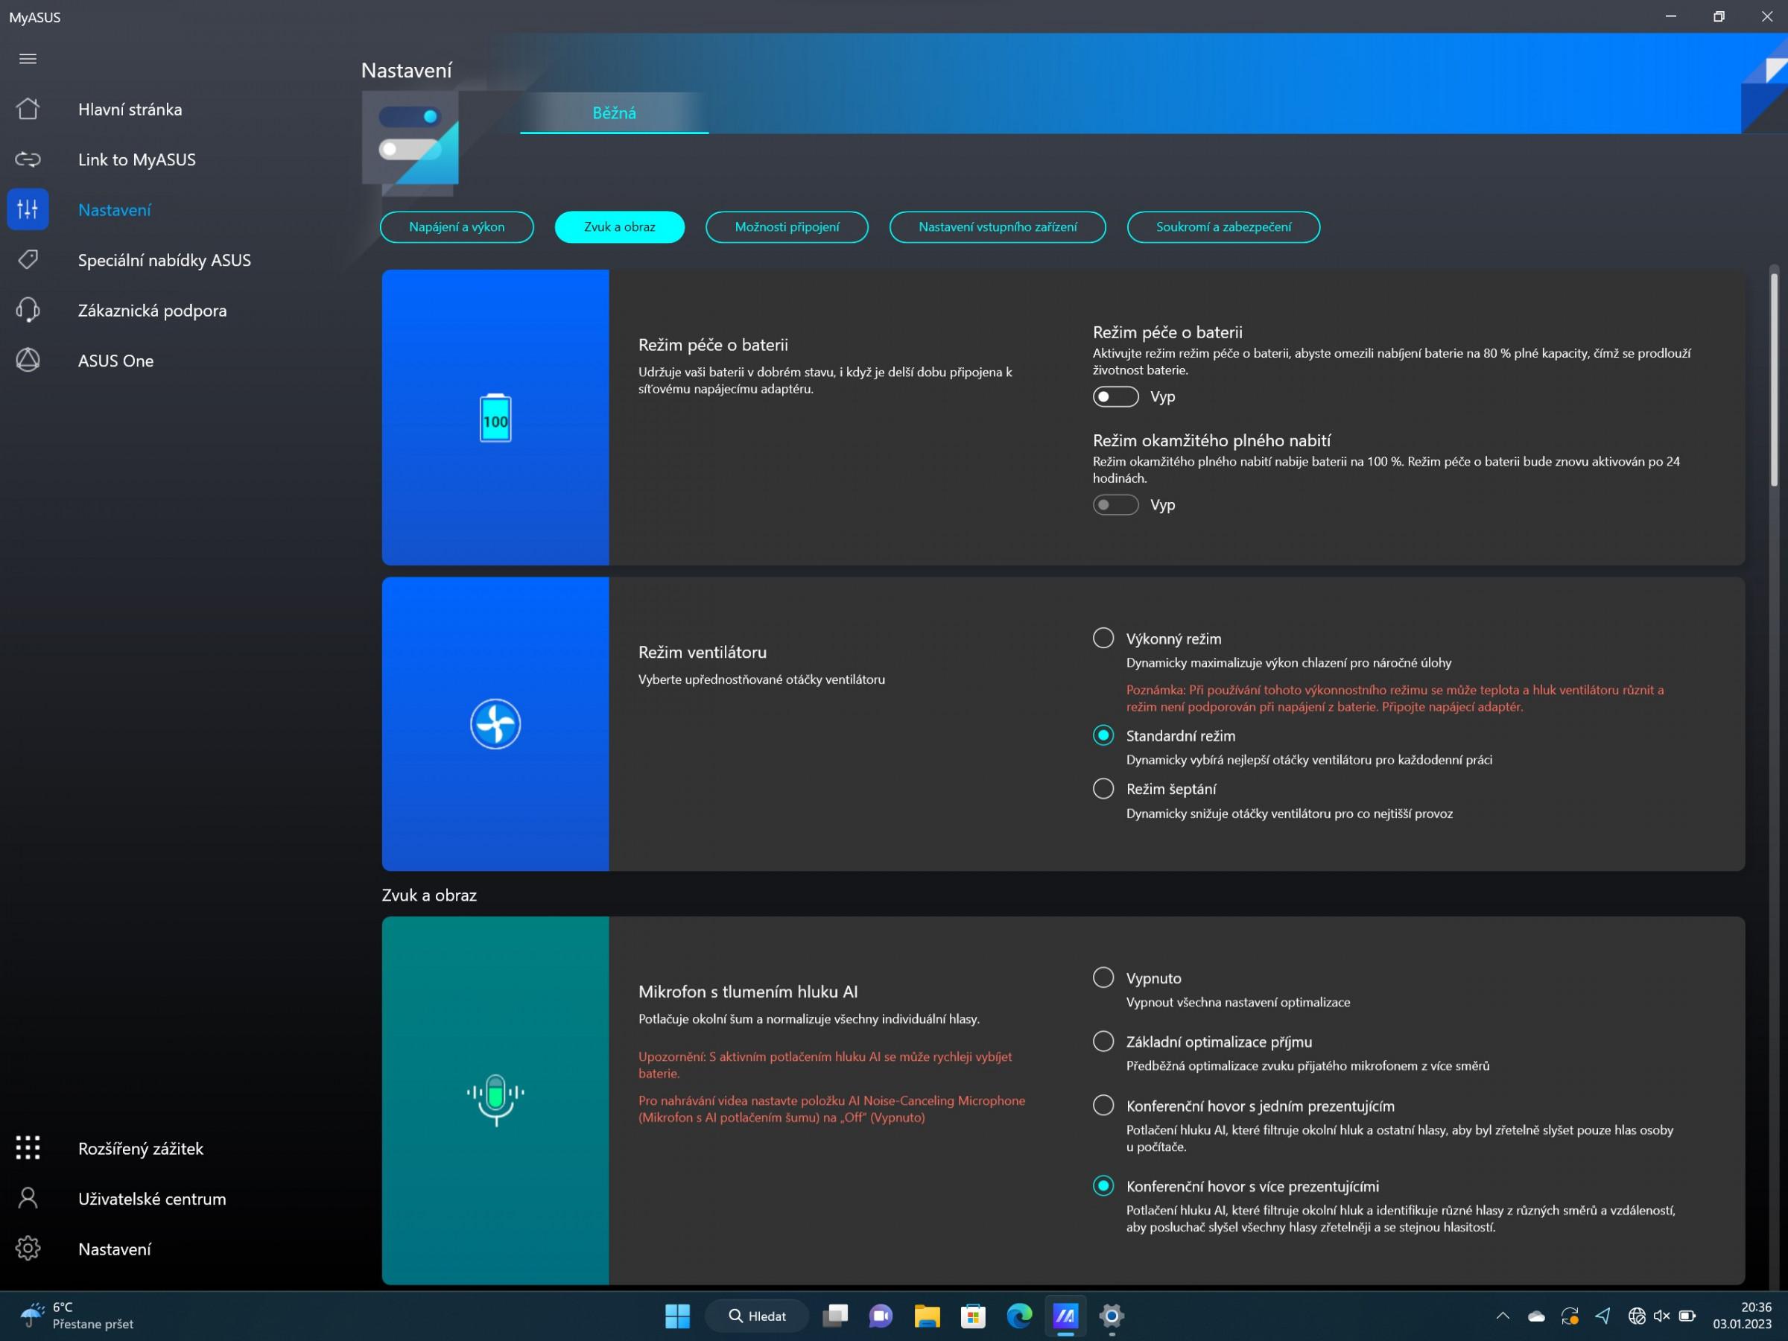The height and width of the screenshot is (1341, 1788).
Task: Open Uživatelské centrum user icon
Action: [x=28, y=1198]
